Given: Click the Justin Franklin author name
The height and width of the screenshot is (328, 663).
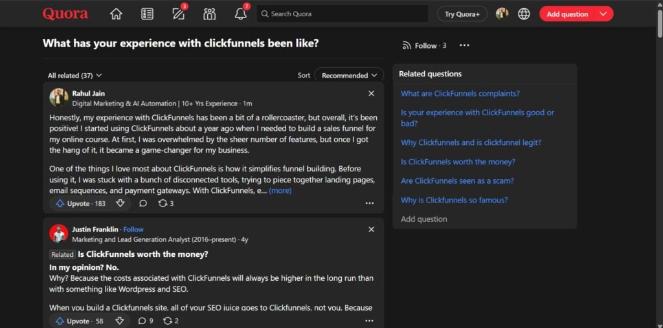Looking at the screenshot, I should click(95, 230).
